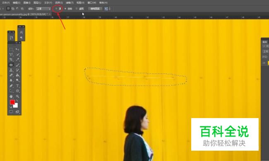Choose New Selection mode in options bar
The image size is (269, 161).
[x=8, y=8]
